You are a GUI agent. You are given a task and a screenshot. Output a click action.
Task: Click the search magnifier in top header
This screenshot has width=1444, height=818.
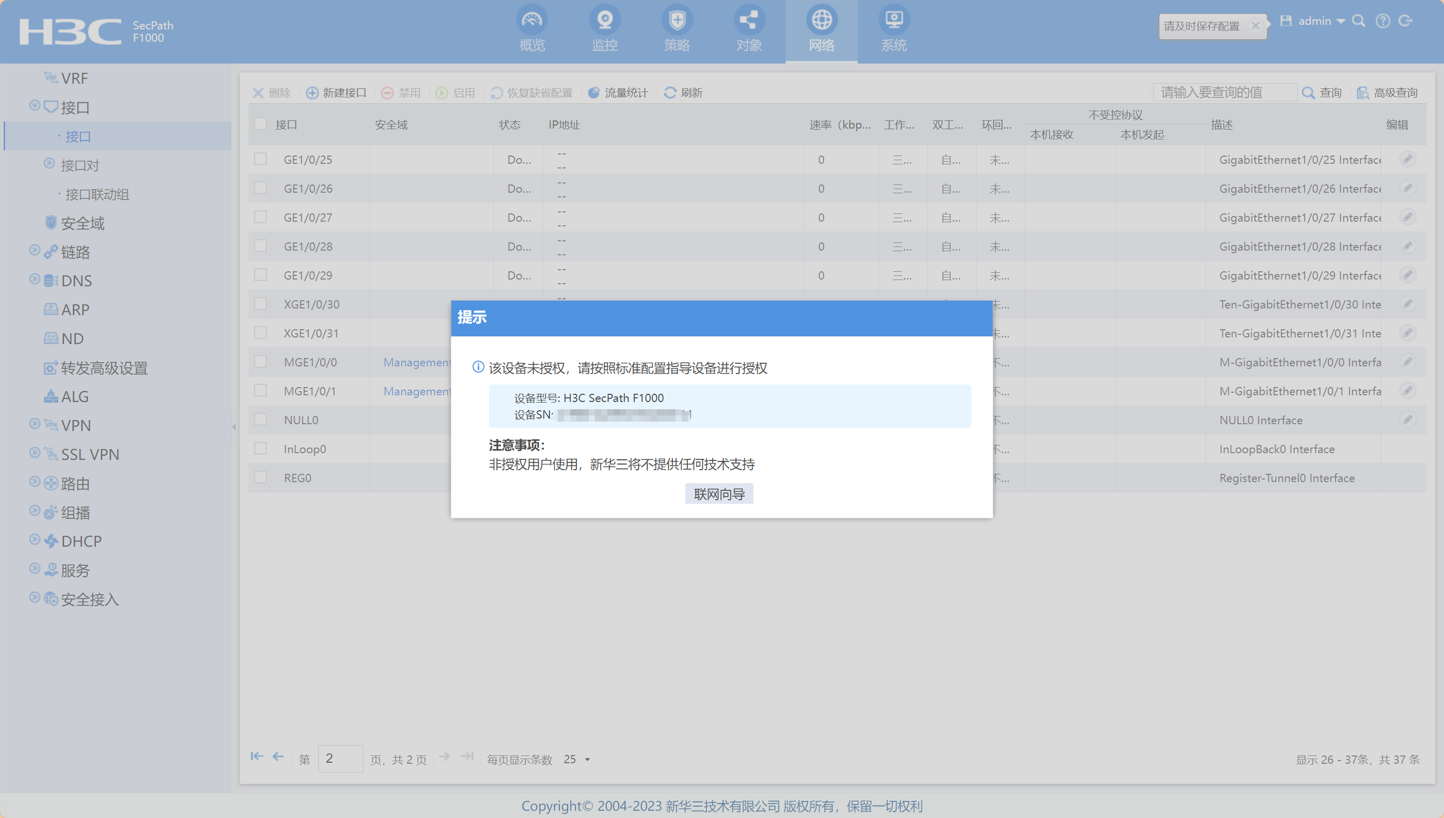1358,21
